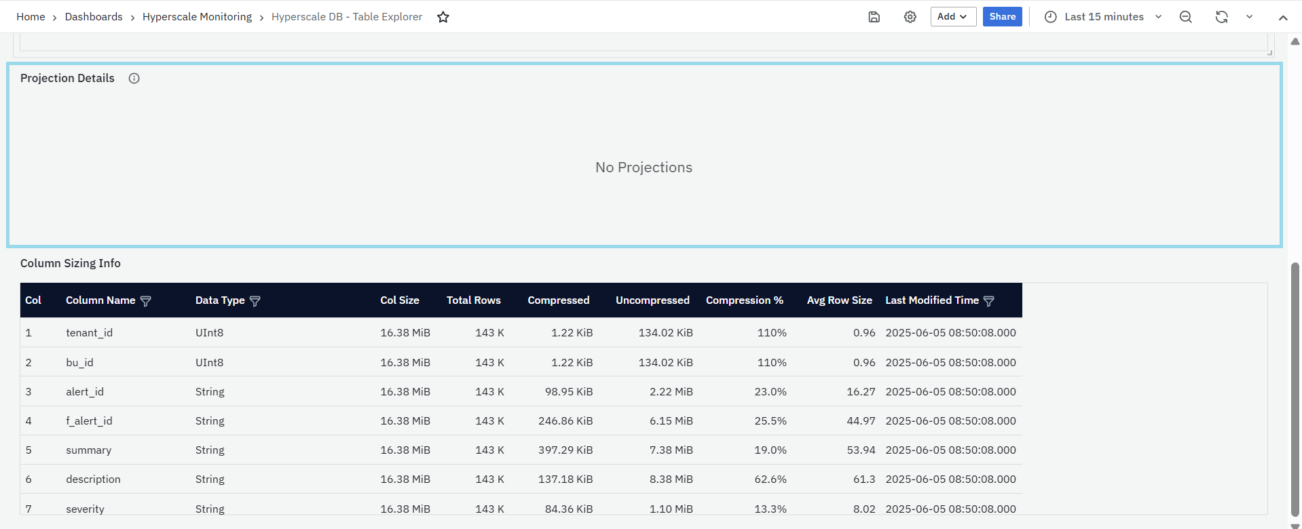Open Last Modified Time filter

point(989,301)
